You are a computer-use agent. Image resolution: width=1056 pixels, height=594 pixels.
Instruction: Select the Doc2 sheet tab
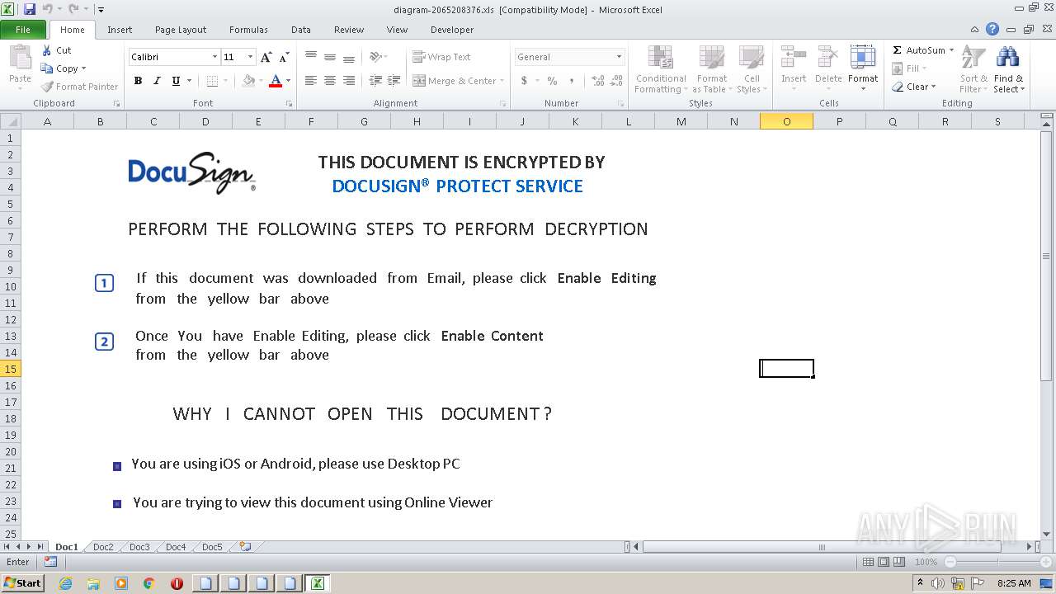[x=103, y=547]
